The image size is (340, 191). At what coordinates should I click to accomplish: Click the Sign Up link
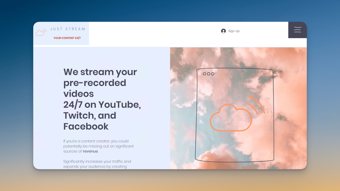coord(234,31)
